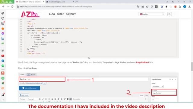The image size is (193, 109).
Task: Open the three-dots more menu in sidebar
Action: (3, 100)
